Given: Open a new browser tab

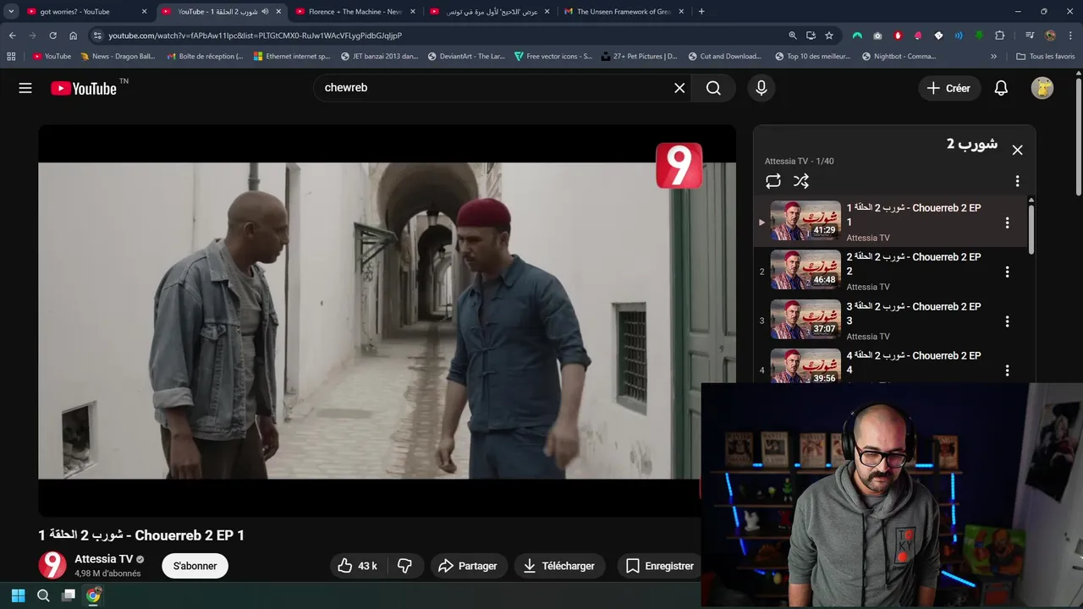Looking at the screenshot, I should click(701, 12).
